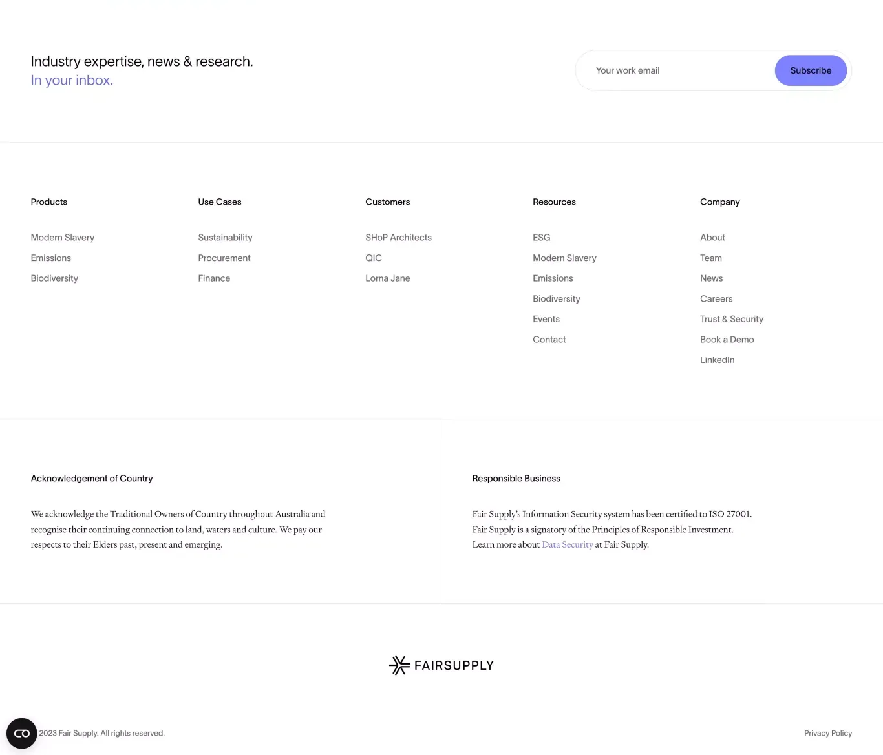Visit the Events page
The image size is (883, 755).
coord(546,319)
